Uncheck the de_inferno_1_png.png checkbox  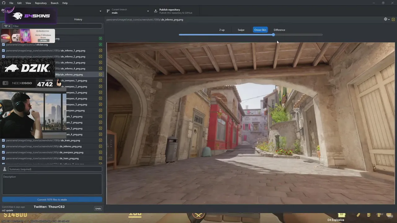click(x=3, y=50)
